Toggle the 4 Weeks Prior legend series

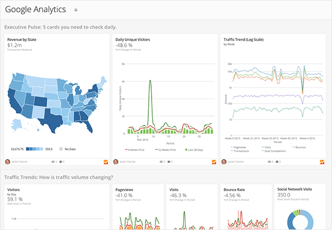[135, 150]
